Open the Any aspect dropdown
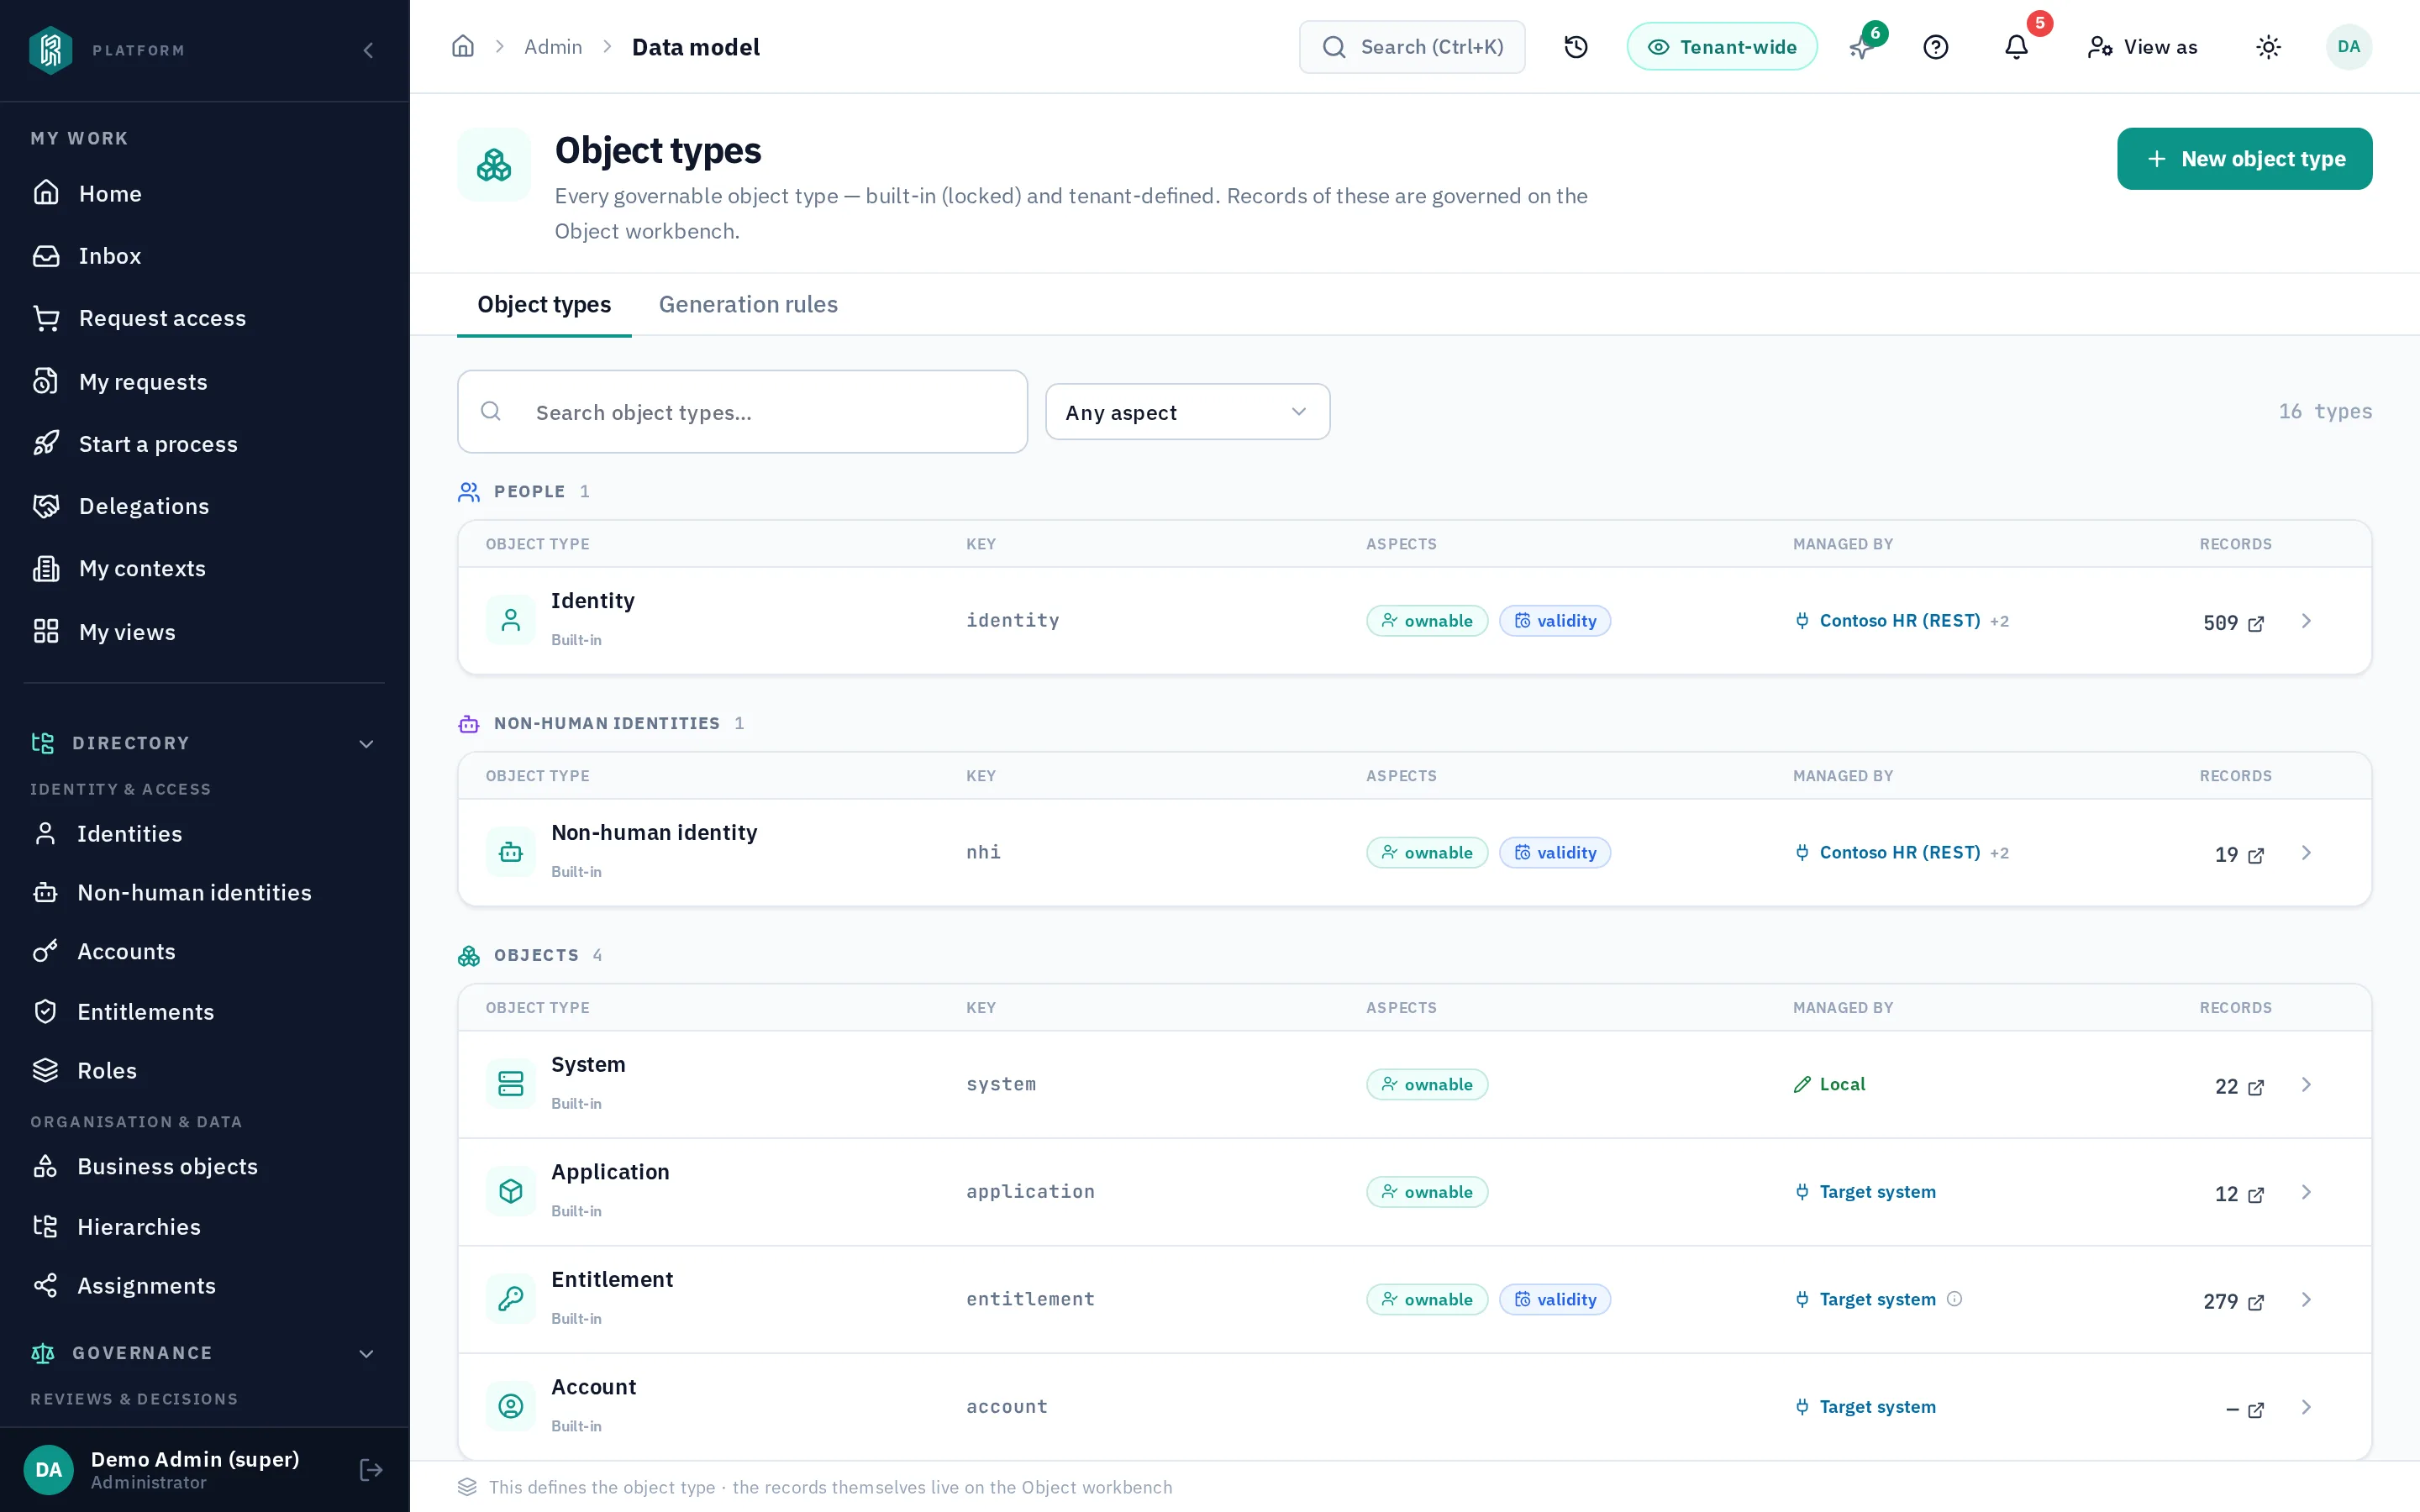The width and height of the screenshot is (2420, 1512). 1187,412
